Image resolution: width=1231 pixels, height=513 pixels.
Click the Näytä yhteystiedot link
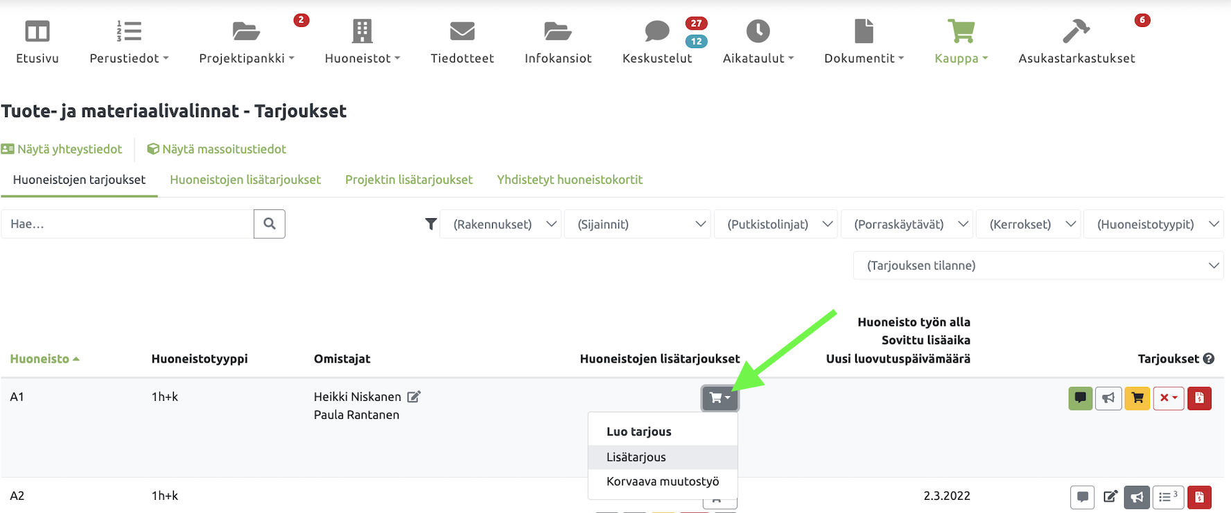(x=62, y=149)
